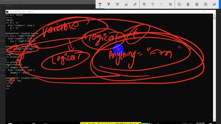This screenshot has height=124, width=221.
Task: Select the yellow highlighter tool
Action: pos(117,4)
